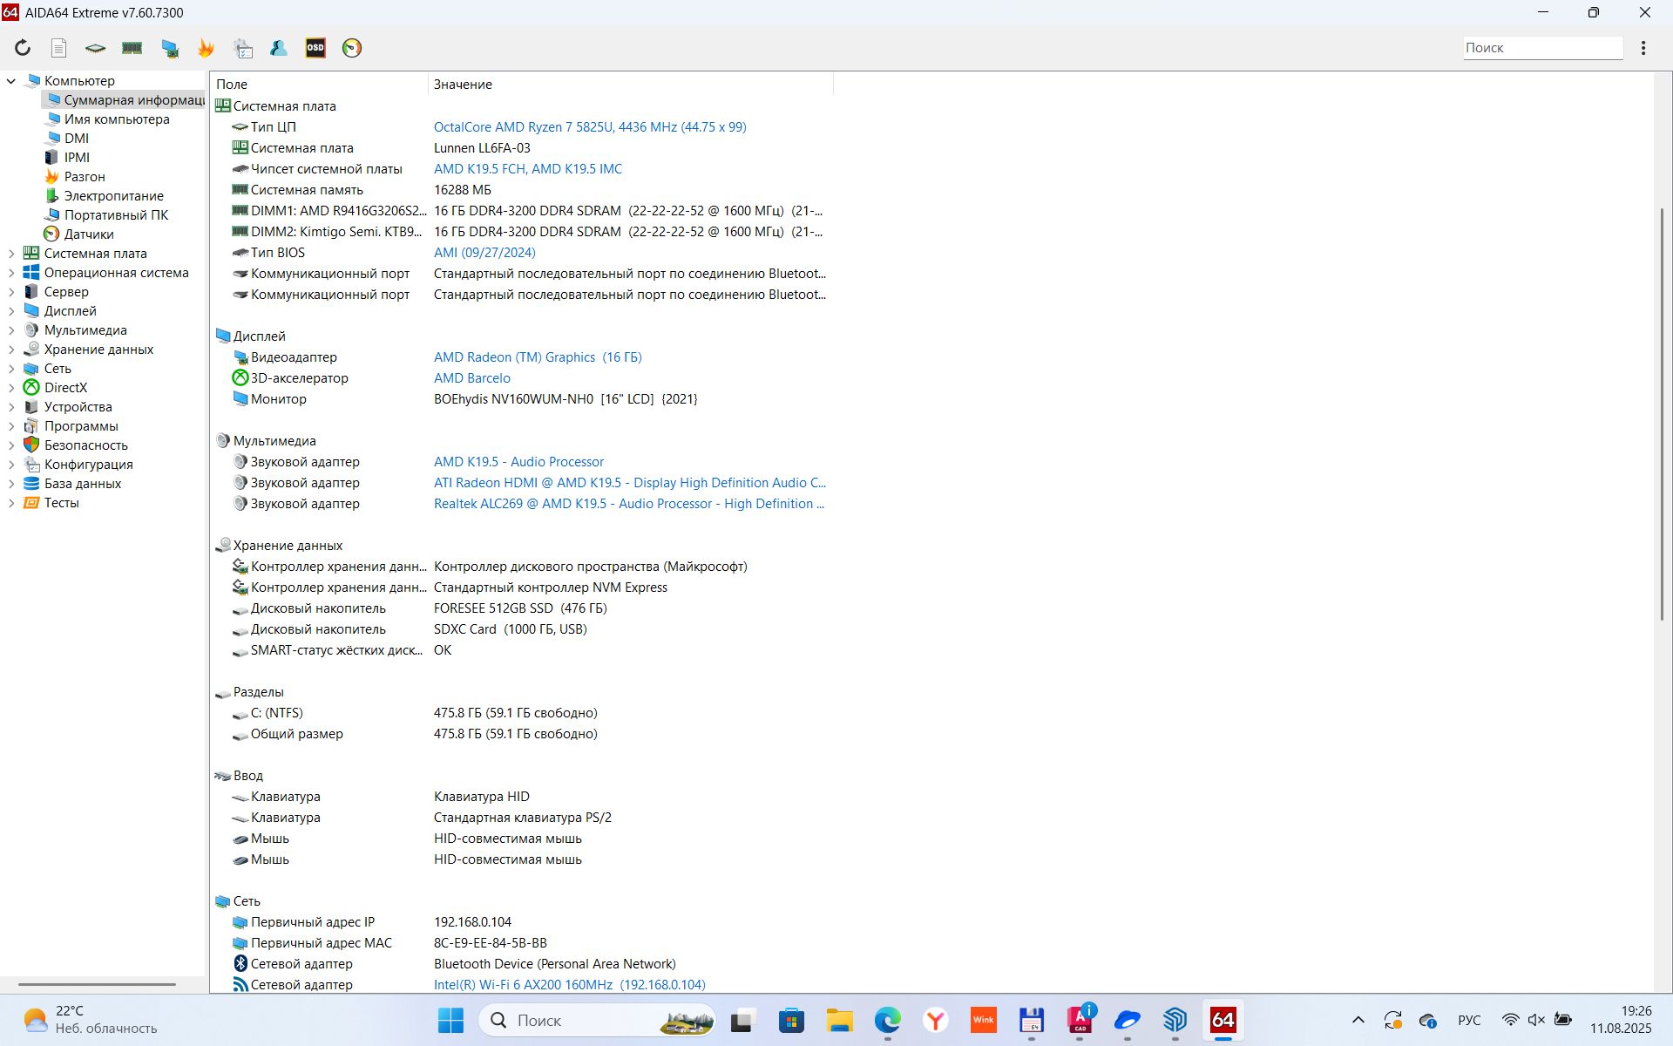Expand the Хранение данных tree node
Screen dimensions: 1673x1046
coord(11,350)
